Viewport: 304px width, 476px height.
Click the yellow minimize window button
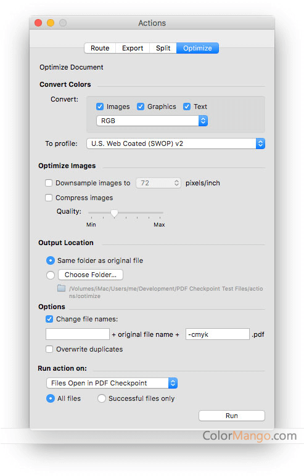[51, 23]
